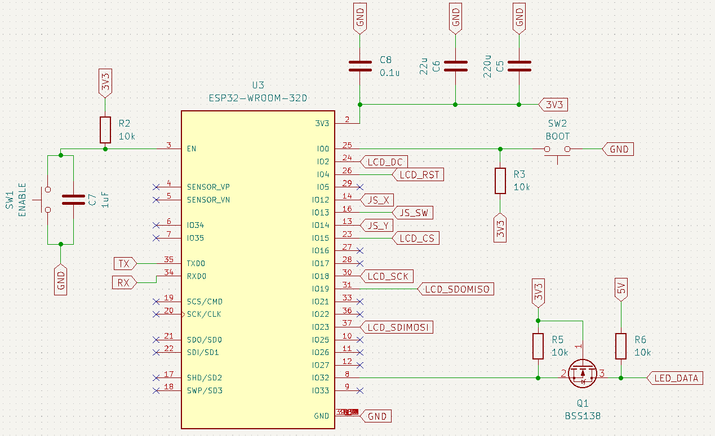Select the RX net label

125,282
